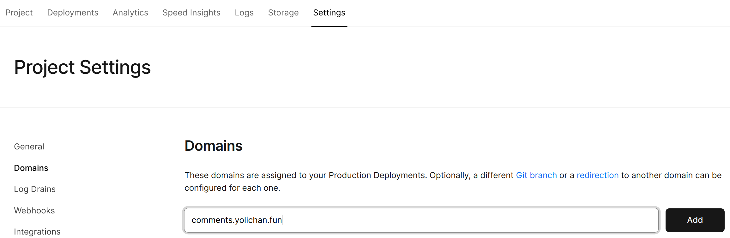This screenshot has width=730, height=238.
Task: Open General settings in the sidebar
Action: [x=29, y=147]
